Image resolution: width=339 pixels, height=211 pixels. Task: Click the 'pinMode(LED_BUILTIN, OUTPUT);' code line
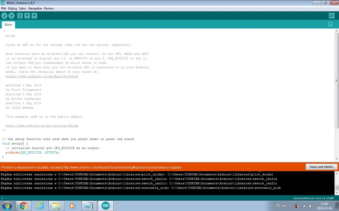(x=33, y=152)
